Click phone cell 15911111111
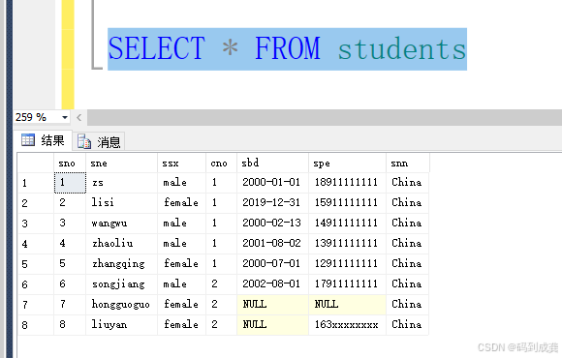562x358 pixels. 347,203
